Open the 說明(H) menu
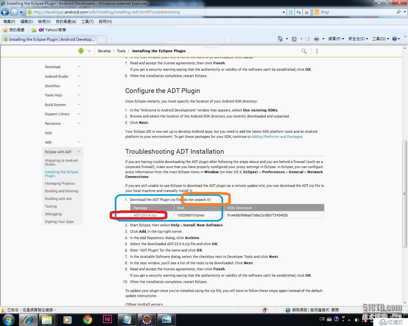 click(x=105, y=22)
